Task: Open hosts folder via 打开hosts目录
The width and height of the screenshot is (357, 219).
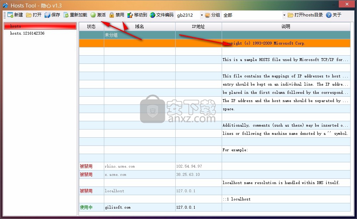Action: click(305, 15)
